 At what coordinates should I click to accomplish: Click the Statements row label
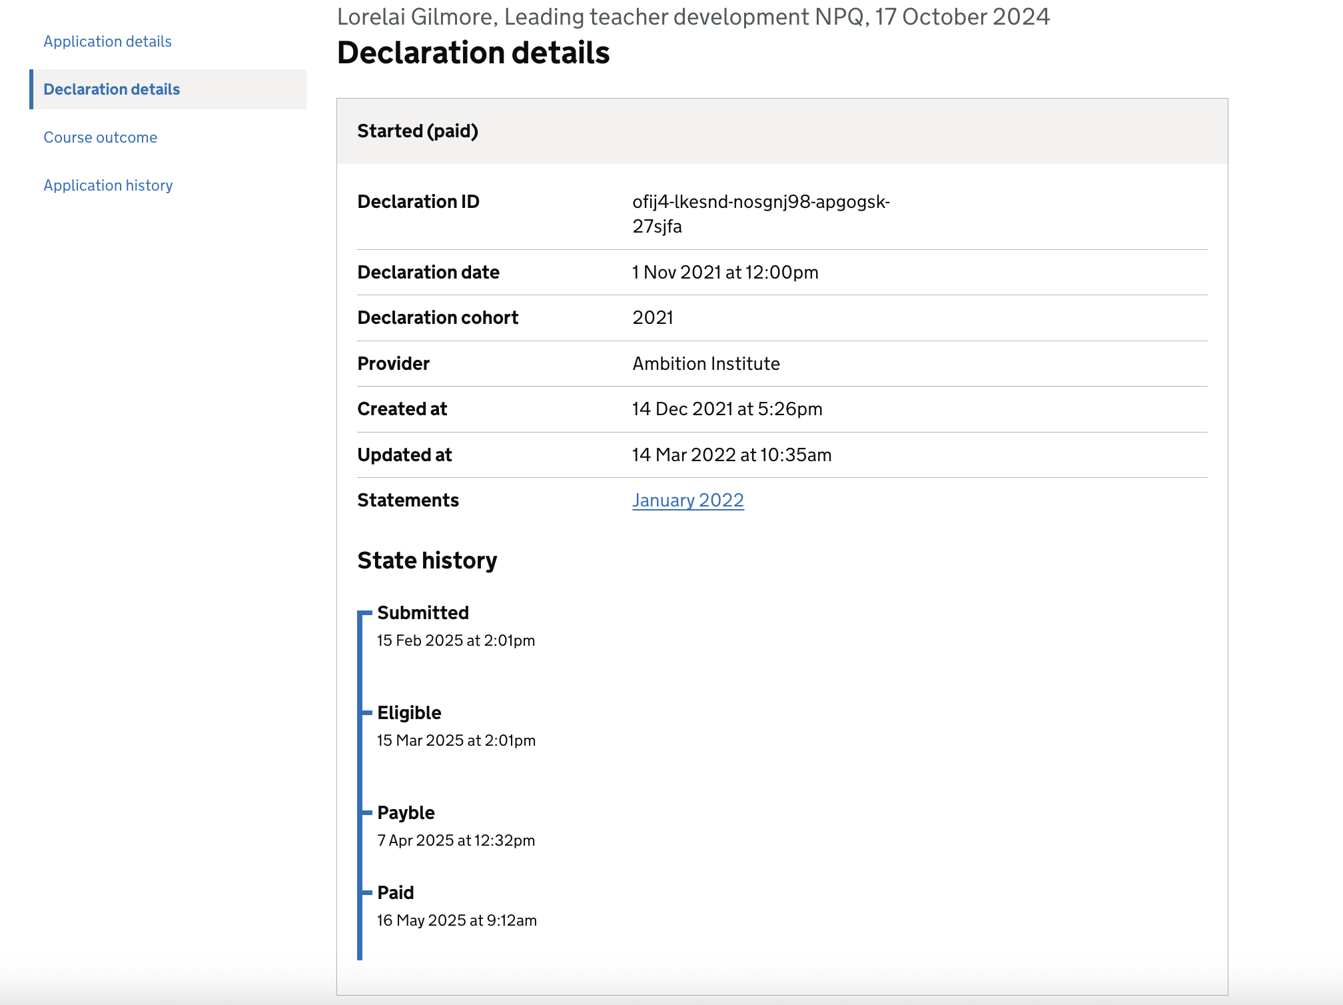point(408,500)
